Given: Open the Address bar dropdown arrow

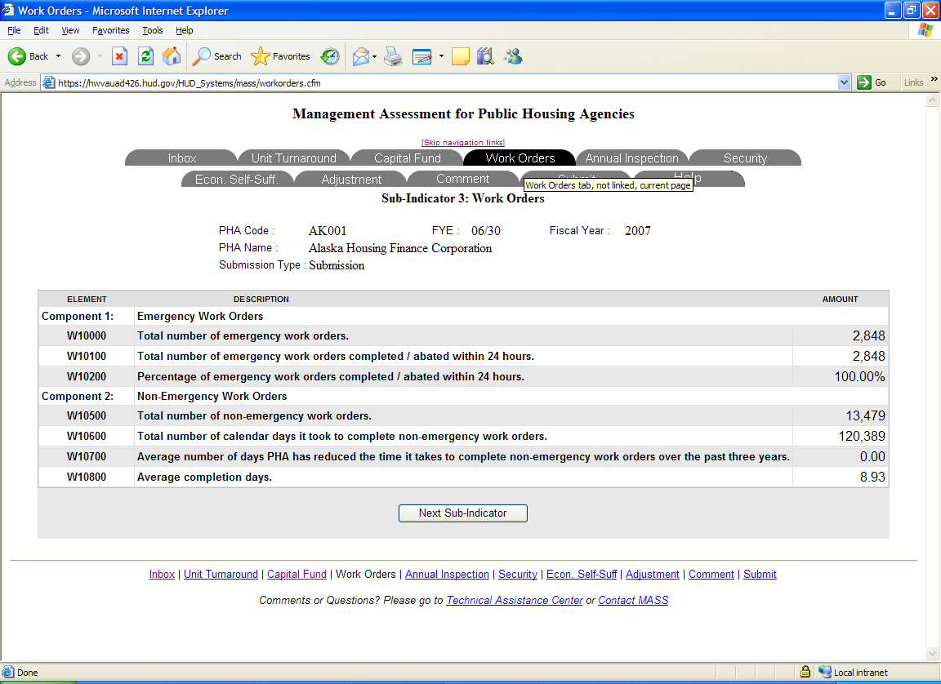Looking at the screenshot, I should 845,82.
